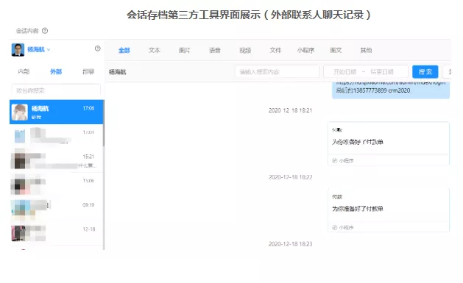Click 小程序 icon on the second payment card

335,228
